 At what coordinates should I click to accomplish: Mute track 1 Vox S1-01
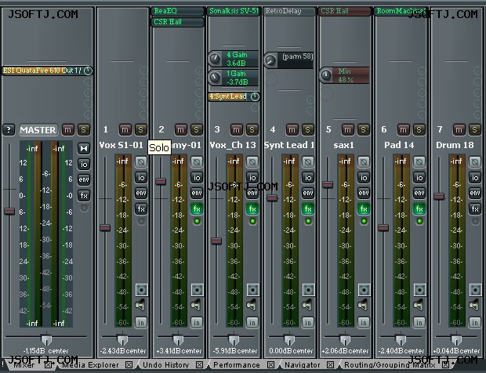coord(125,129)
